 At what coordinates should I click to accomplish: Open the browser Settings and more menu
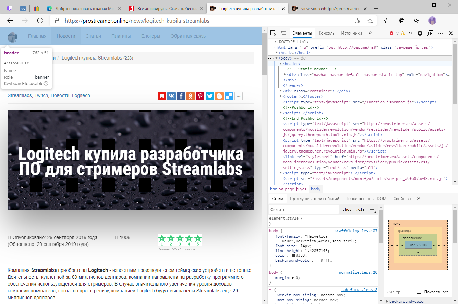(448, 21)
